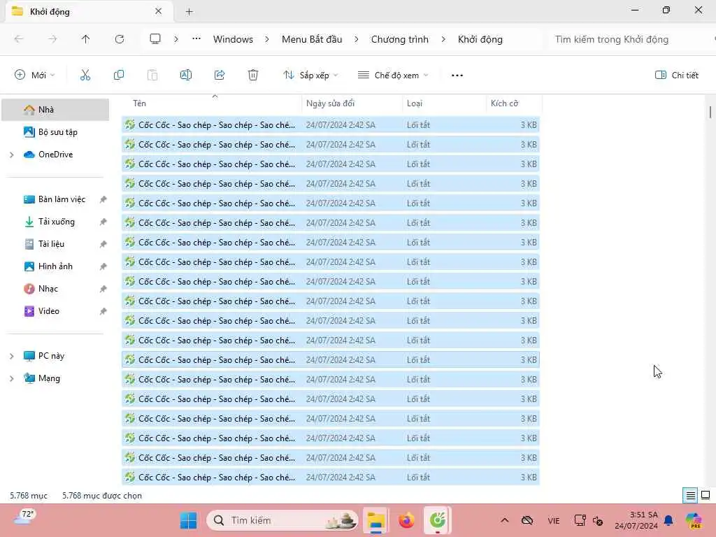716x537 pixels.
Task: Open the weather widget showing 72°
Action: 24,517
